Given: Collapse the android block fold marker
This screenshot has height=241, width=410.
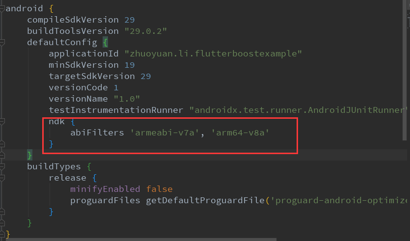Looking at the screenshot, I should 2,9.
